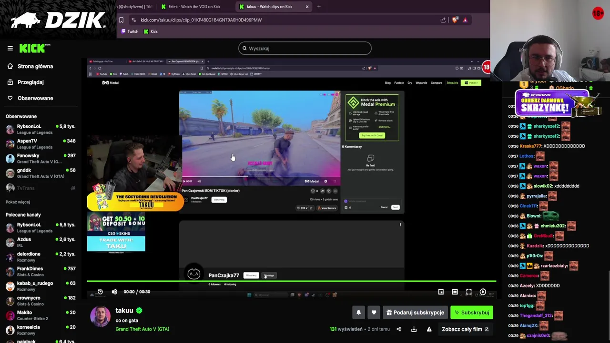This screenshot has height=343, width=610.
Task: Click takuu's profile avatar below player
Action: [101, 317]
